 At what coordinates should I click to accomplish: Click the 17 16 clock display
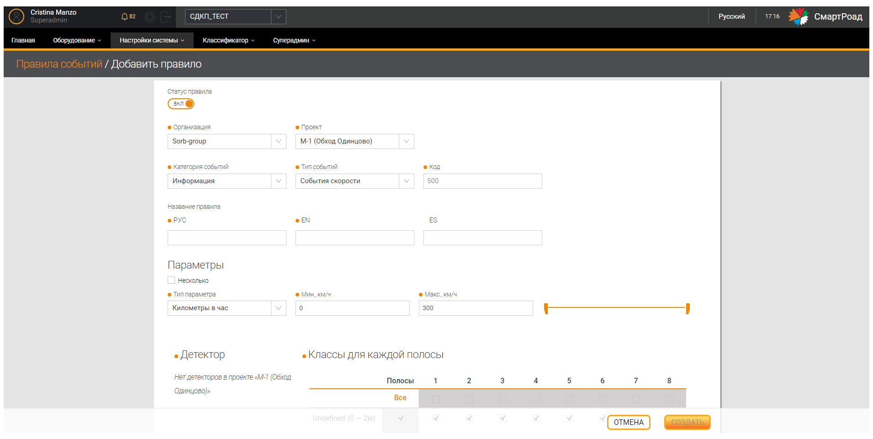pos(772,16)
